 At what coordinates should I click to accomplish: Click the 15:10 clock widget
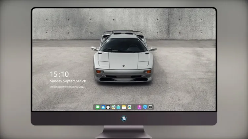click(59, 74)
